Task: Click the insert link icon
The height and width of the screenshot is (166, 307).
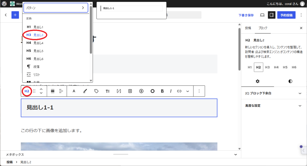Action: (x=179, y=91)
